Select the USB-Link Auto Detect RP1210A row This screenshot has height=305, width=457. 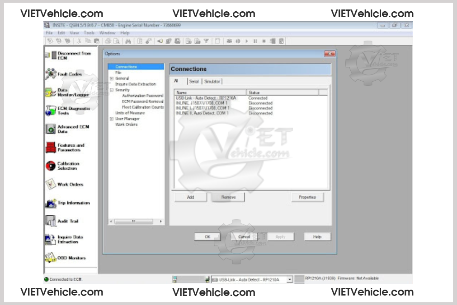click(x=206, y=98)
